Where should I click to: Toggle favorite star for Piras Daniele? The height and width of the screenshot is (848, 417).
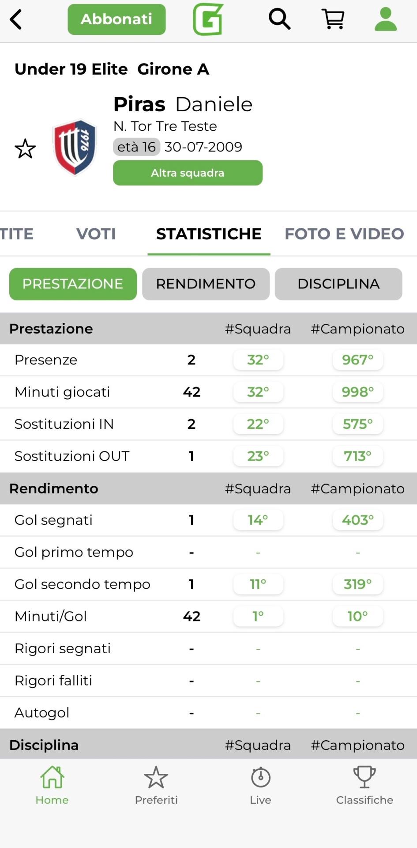pyautogui.click(x=25, y=149)
